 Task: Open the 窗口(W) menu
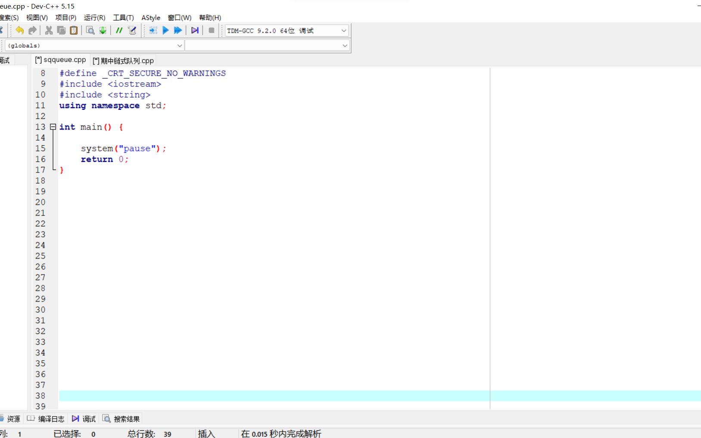[x=180, y=18]
